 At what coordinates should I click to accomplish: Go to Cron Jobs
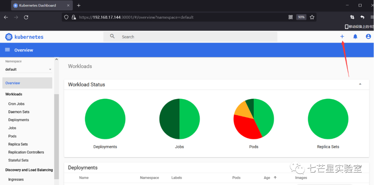(16, 104)
